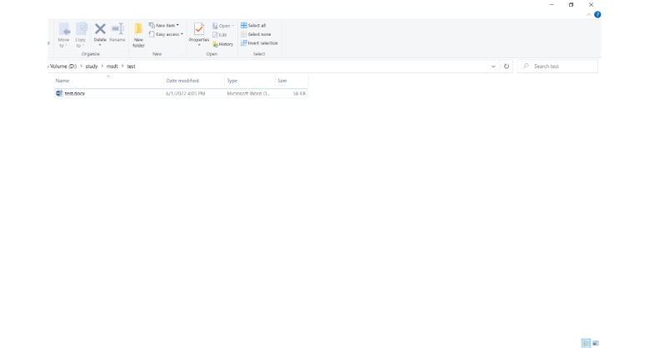
Task: Click Invert selection
Action: [x=260, y=43]
